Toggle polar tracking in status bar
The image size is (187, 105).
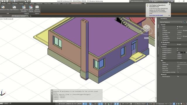pos(95,104)
